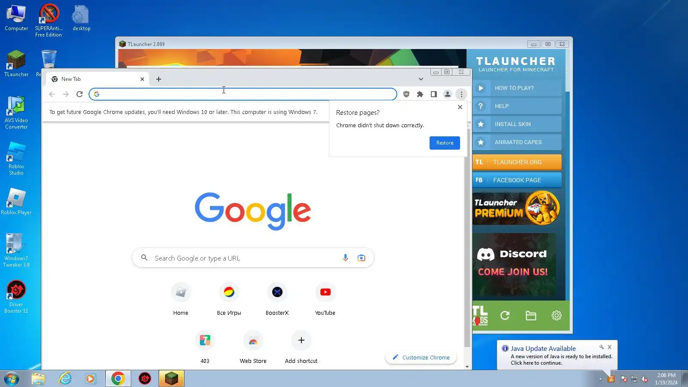Open TL Mods in TLauncher

click(480, 316)
